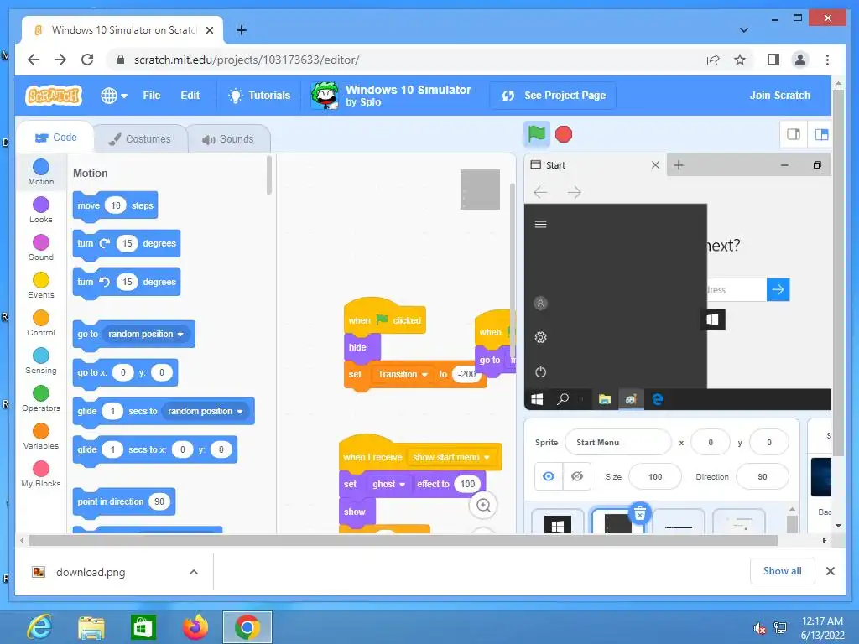Viewport: 859px width, 644px height.
Task: Switch to the Costumes tab
Action: coord(140,139)
